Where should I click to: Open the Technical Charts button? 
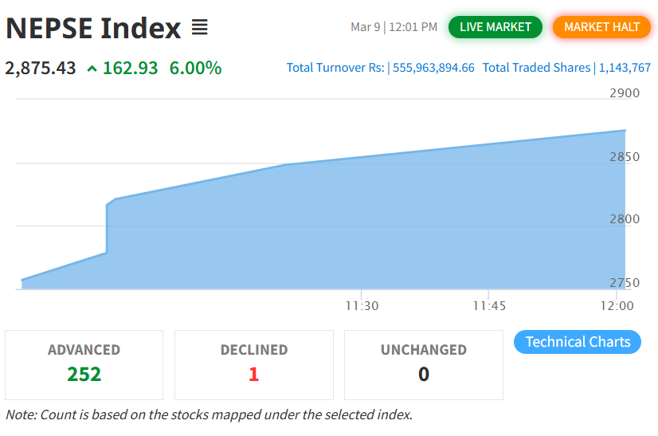click(x=578, y=342)
